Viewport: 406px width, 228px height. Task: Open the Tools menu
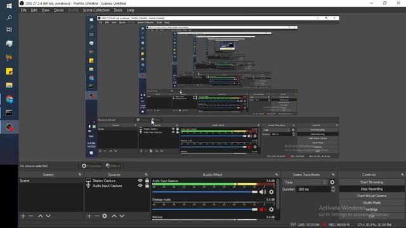(x=118, y=10)
